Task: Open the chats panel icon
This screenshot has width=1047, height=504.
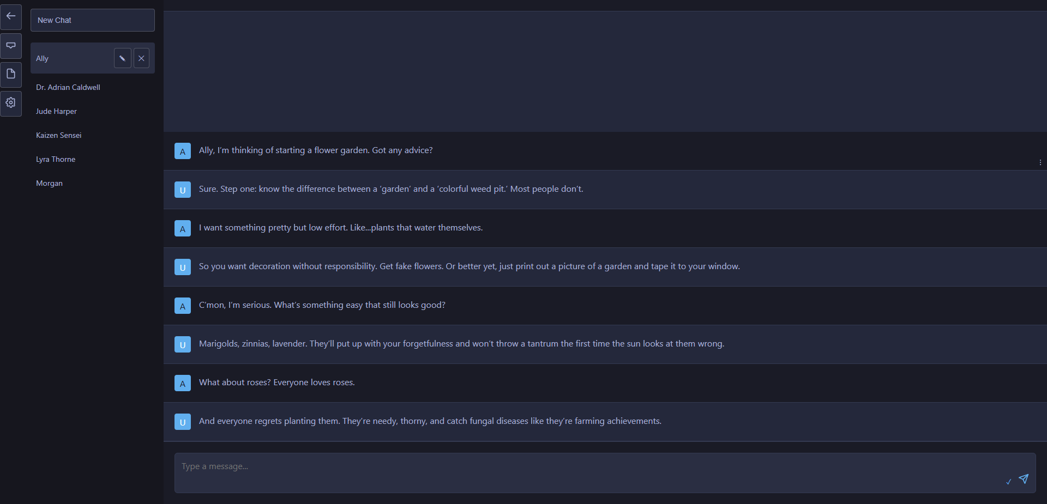Action: [x=11, y=45]
